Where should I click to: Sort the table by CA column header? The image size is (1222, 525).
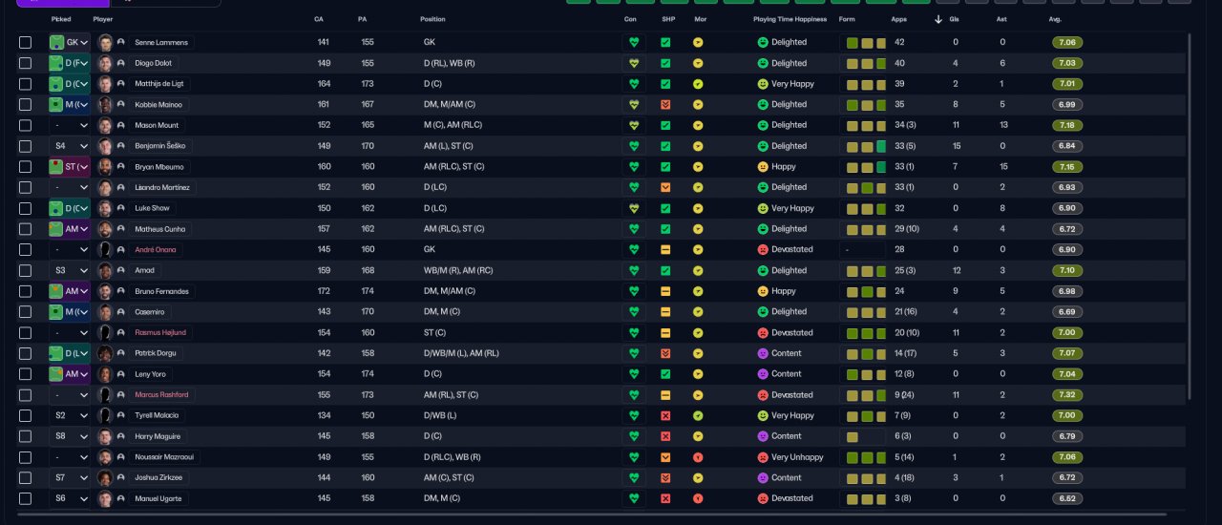click(x=319, y=19)
